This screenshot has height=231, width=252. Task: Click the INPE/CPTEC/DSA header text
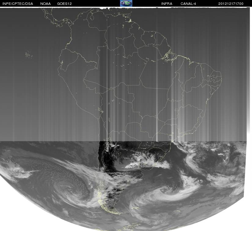point(18,4)
